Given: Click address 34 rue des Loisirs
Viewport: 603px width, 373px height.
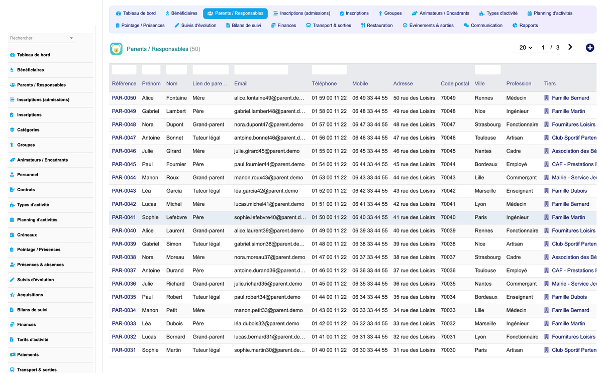Looking at the screenshot, I should coord(414,310).
